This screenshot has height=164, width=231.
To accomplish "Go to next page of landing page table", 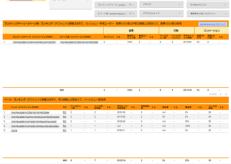I will coord(226,94).
